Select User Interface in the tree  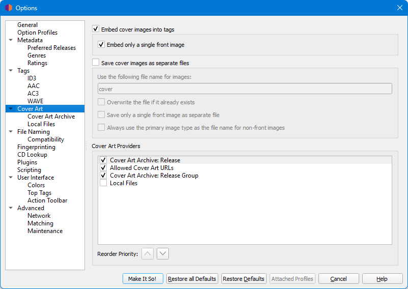point(36,178)
